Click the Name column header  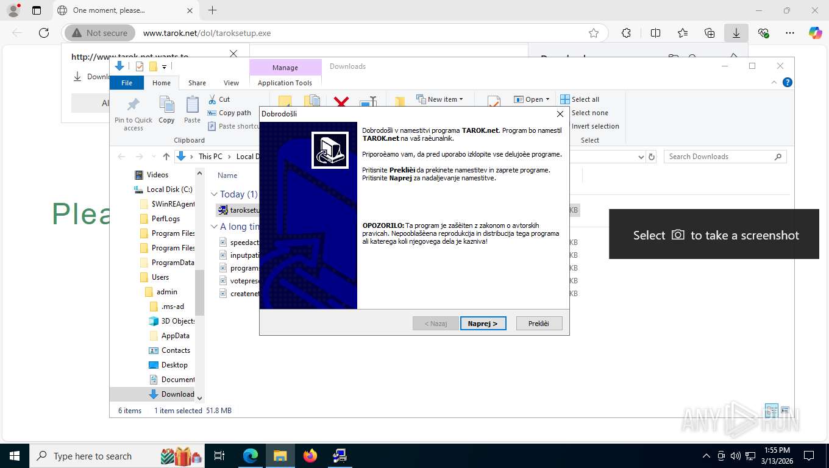tap(227, 175)
